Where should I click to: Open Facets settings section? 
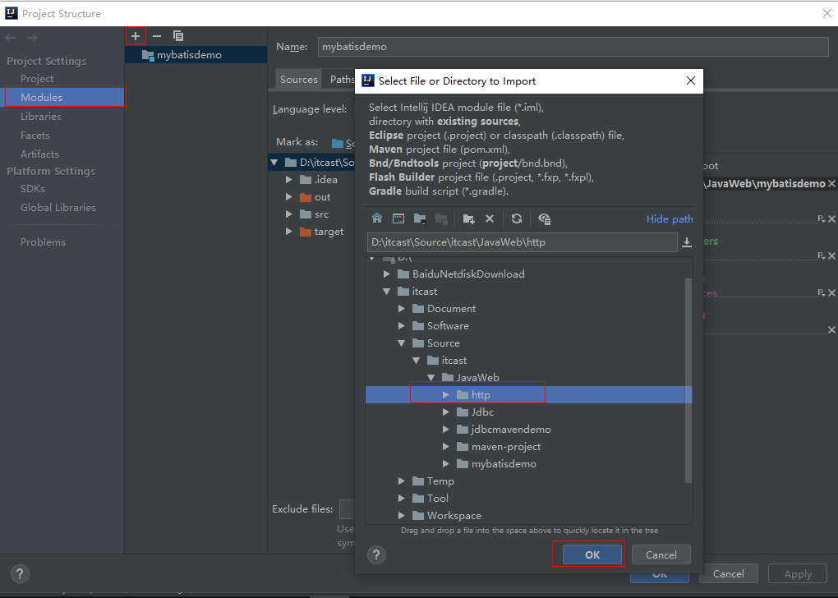[x=35, y=136]
